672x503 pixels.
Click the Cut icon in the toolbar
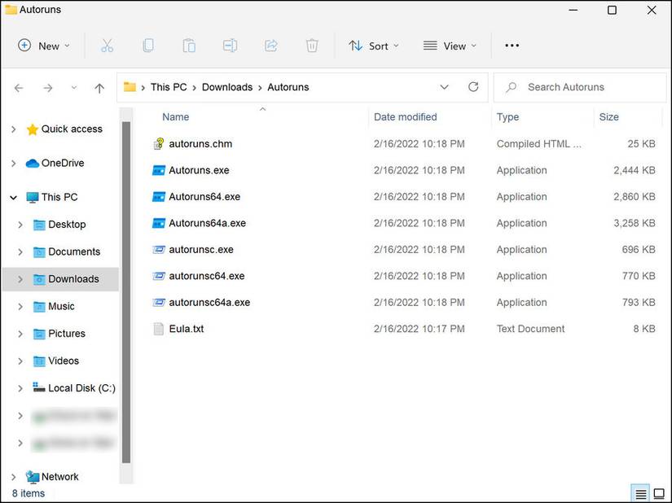(107, 46)
